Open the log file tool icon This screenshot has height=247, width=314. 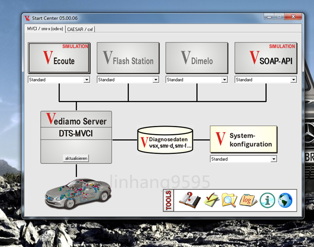(248, 200)
